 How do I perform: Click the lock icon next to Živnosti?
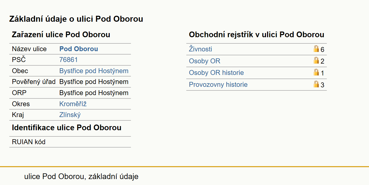[x=316, y=49]
